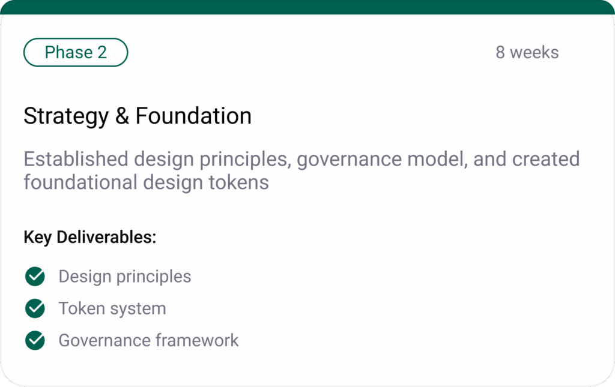Select the Governance framework deliverable text

click(x=148, y=340)
